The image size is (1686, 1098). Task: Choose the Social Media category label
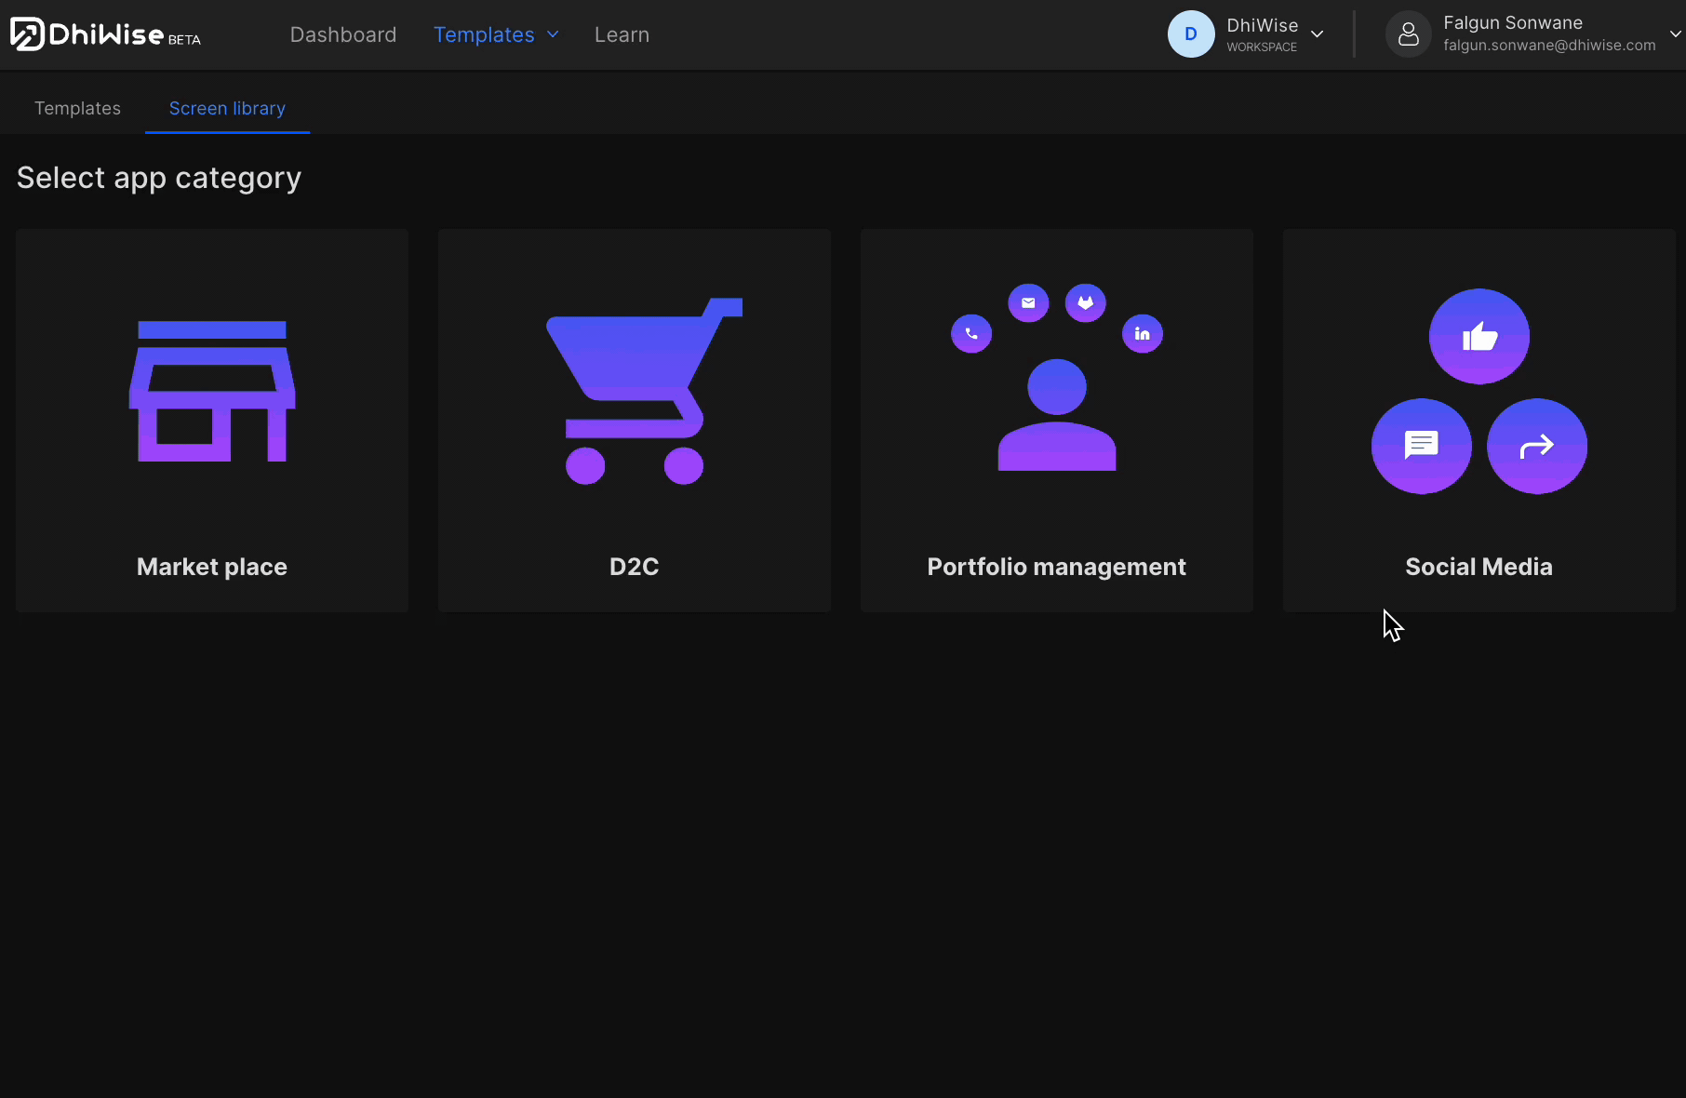pos(1479,567)
